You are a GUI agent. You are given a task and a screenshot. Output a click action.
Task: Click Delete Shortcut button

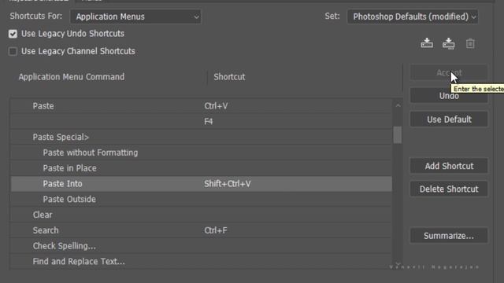coord(449,189)
